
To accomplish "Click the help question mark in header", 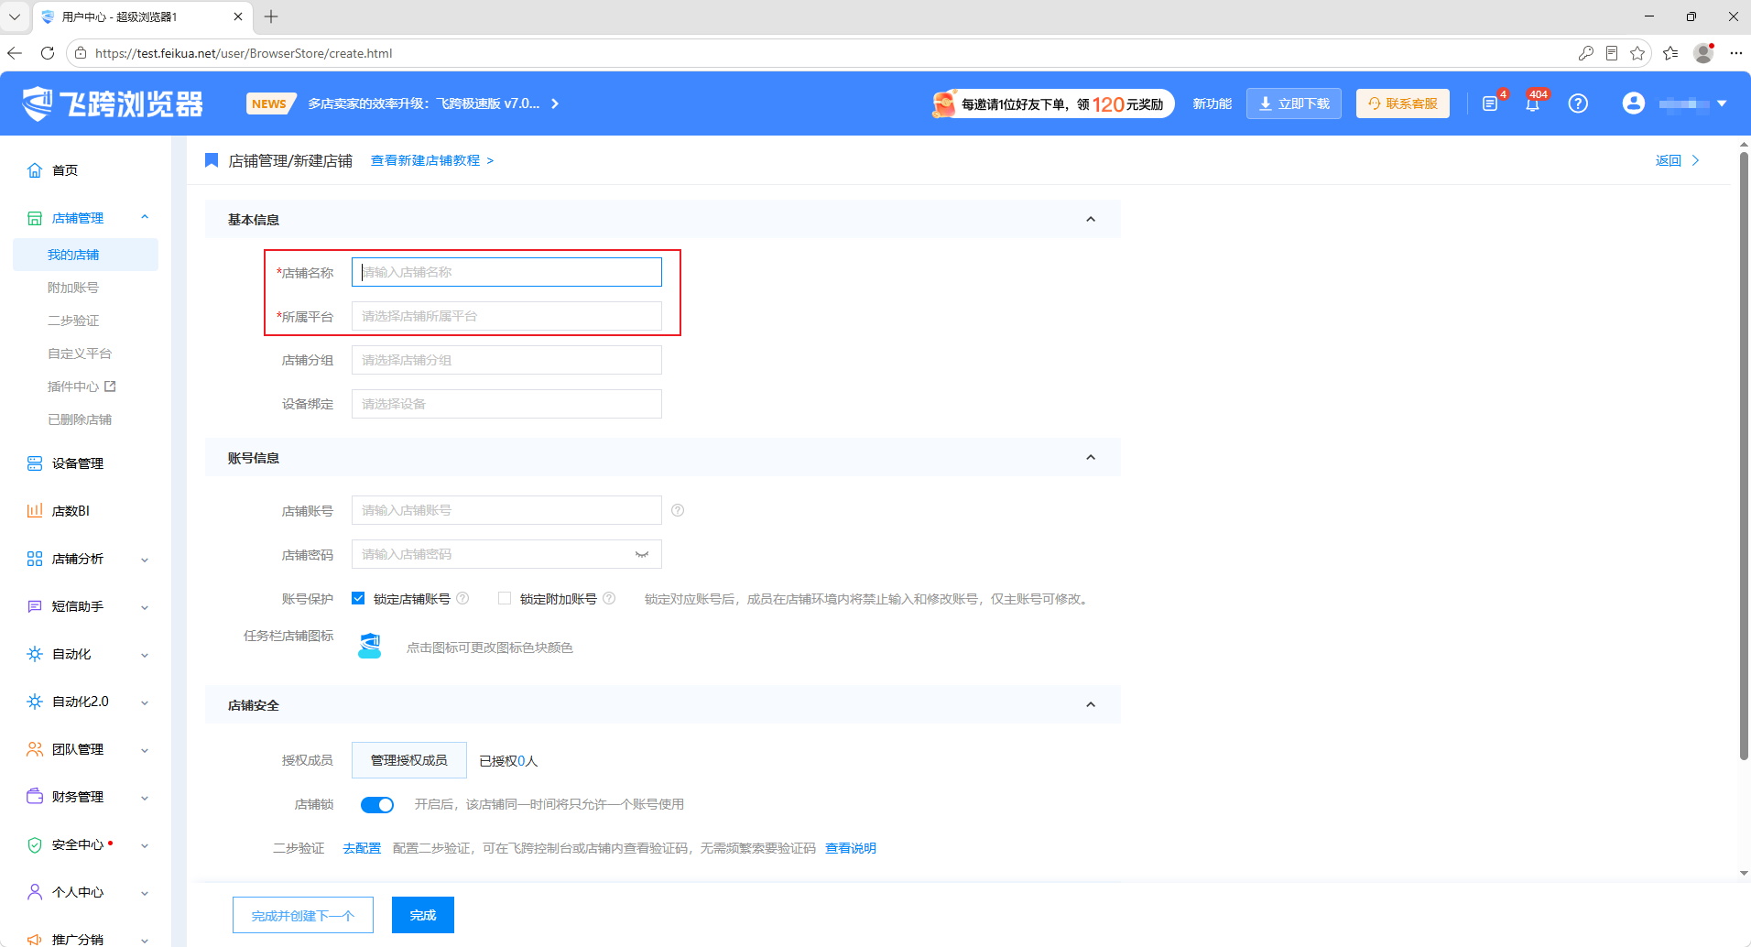I will pyautogui.click(x=1578, y=103).
